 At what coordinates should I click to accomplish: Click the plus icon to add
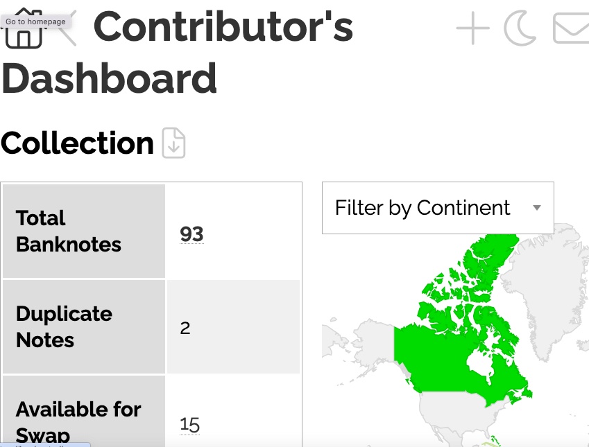tap(472, 29)
